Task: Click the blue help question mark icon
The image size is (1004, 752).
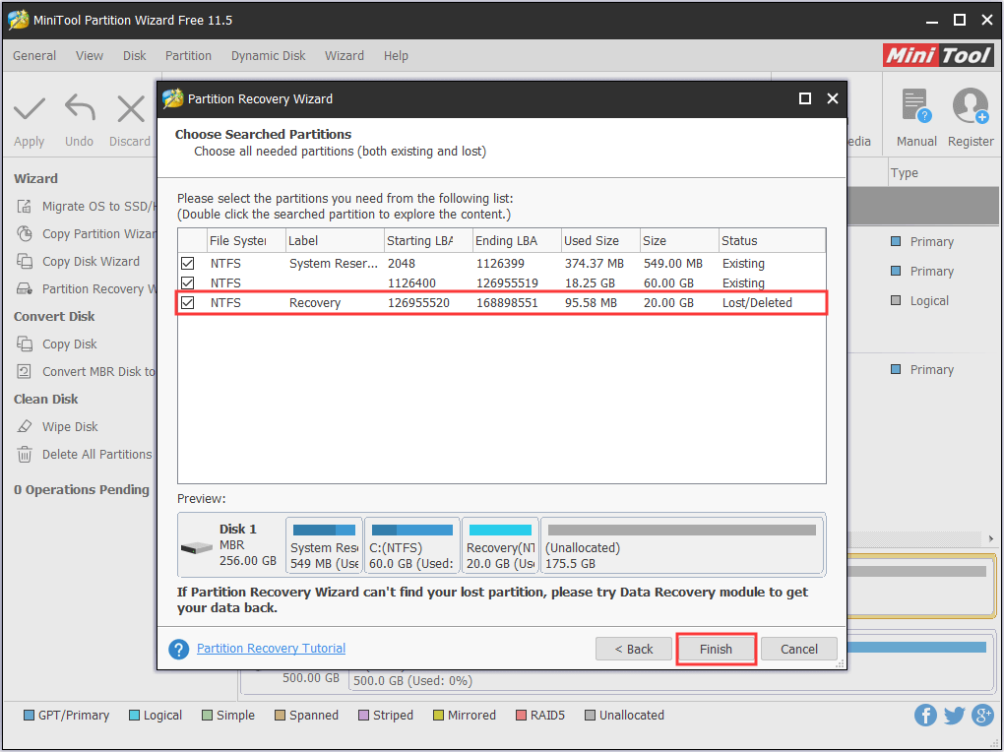Action: point(178,649)
